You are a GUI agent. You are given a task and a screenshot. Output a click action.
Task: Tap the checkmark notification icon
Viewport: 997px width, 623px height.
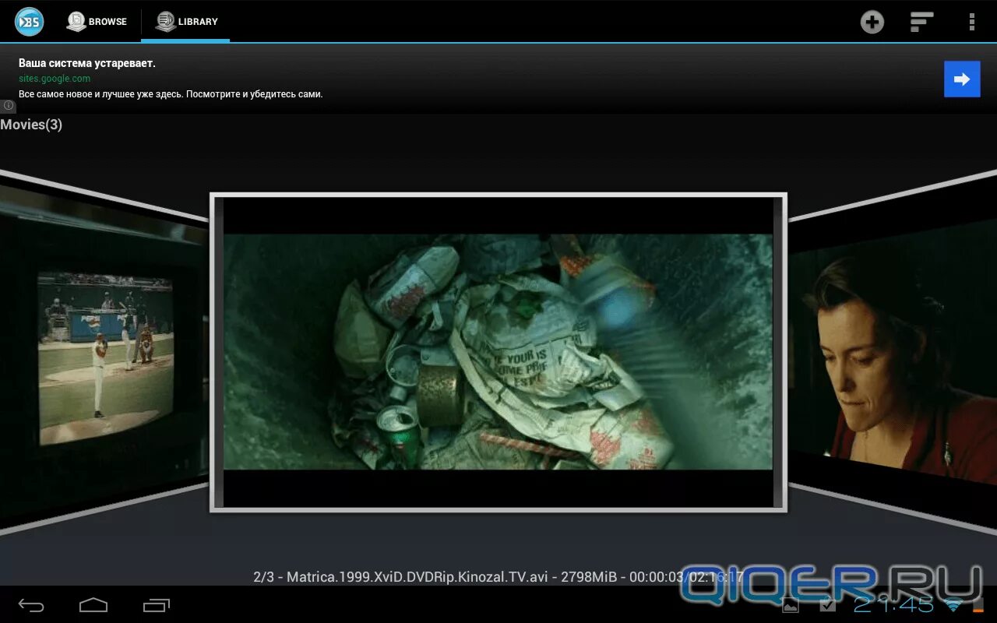click(x=828, y=605)
